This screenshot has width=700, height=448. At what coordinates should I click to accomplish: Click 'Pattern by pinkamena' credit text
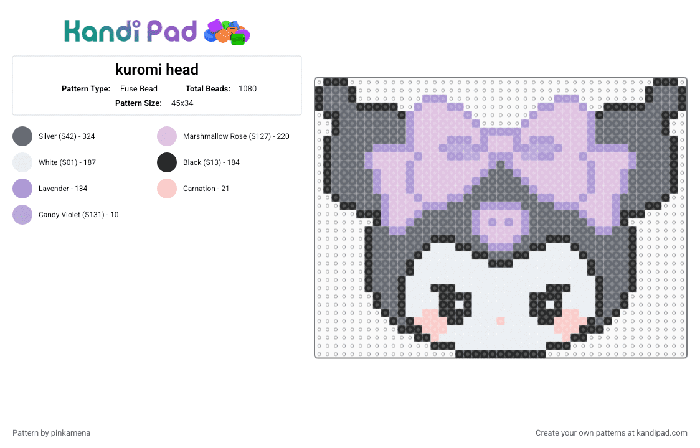(51, 433)
